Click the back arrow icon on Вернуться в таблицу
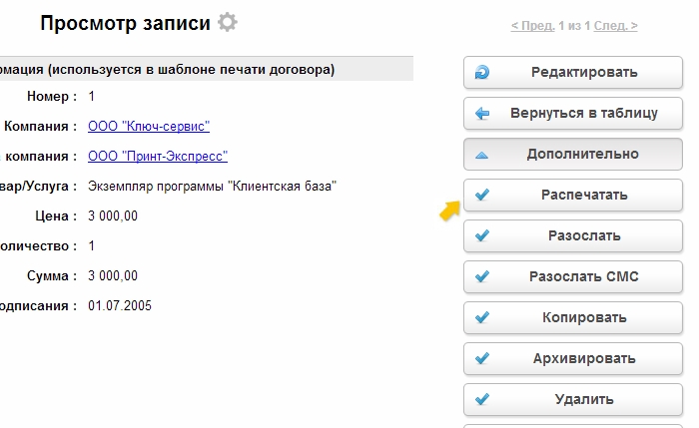699x428 pixels. pyautogui.click(x=483, y=114)
